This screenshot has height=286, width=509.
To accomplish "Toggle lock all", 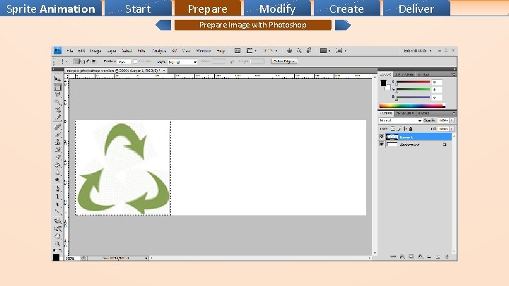I will click(411, 129).
